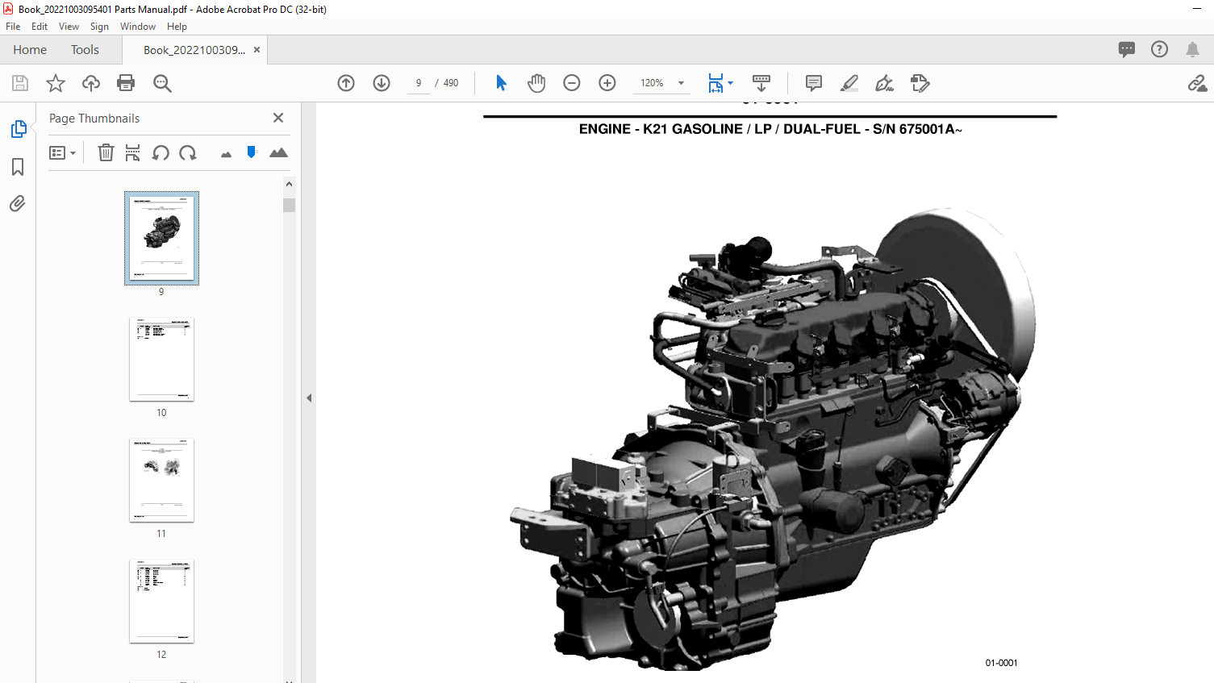This screenshot has width=1214, height=683.
Task: Click the thumbnail size slider handle
Action: click(x=252, y=152)
